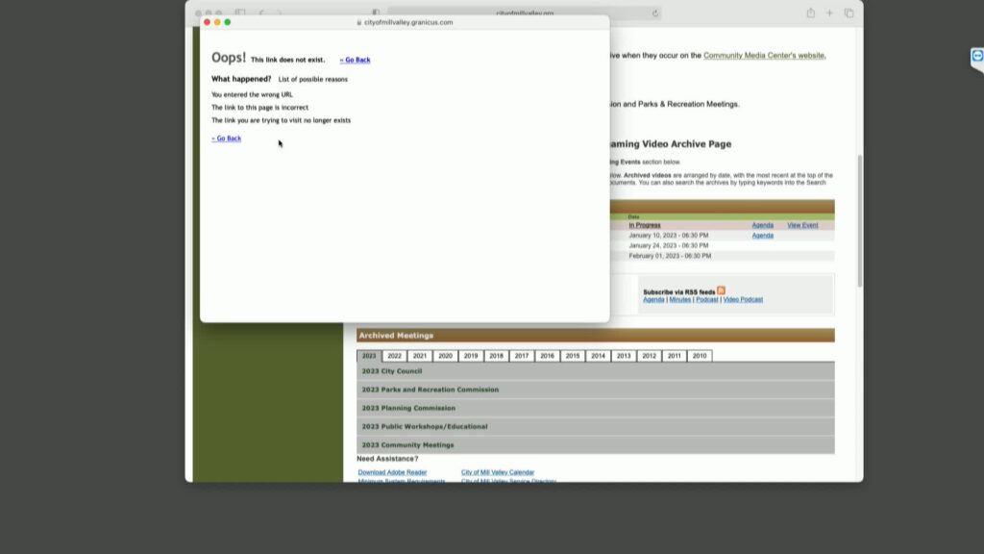
Task: Click the Go Back link beside Oops heading
Action: (x=356, y=60)
